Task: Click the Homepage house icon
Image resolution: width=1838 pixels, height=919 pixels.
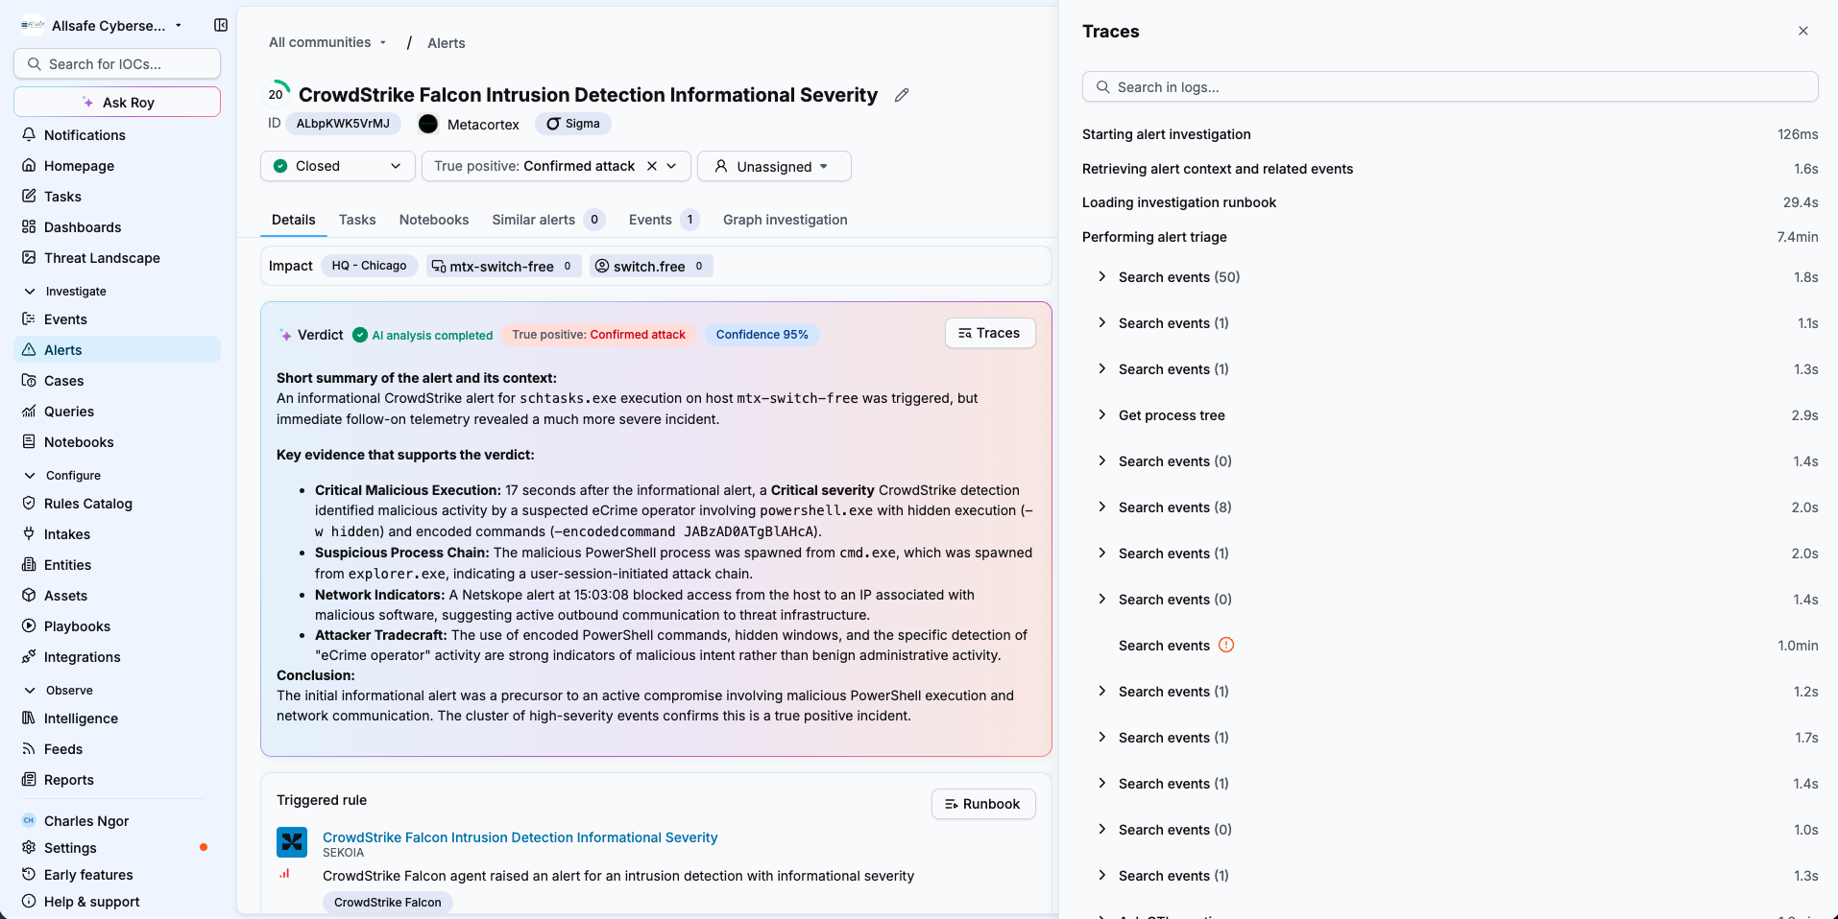Action: (29, 165)
